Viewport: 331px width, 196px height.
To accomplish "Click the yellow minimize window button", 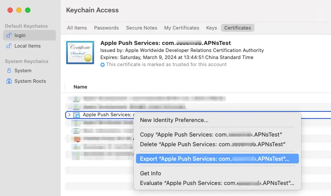I will [19, 10].
